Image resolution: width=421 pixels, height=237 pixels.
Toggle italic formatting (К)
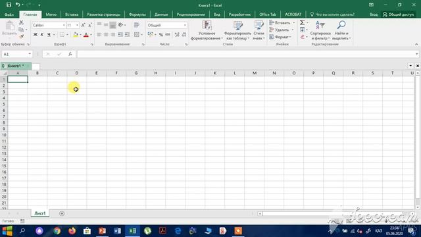tap(42, 35)
